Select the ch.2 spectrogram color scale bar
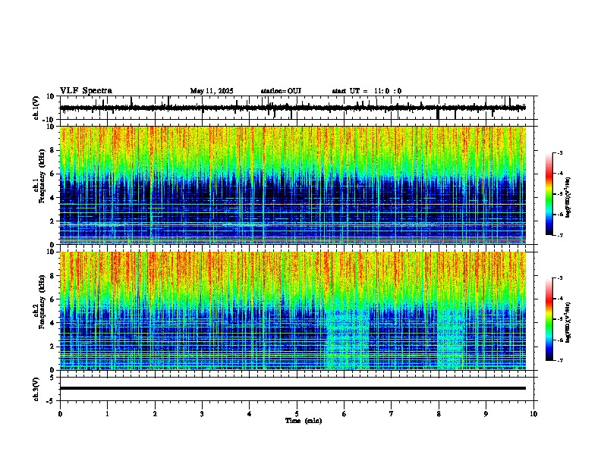 (549, 319)
